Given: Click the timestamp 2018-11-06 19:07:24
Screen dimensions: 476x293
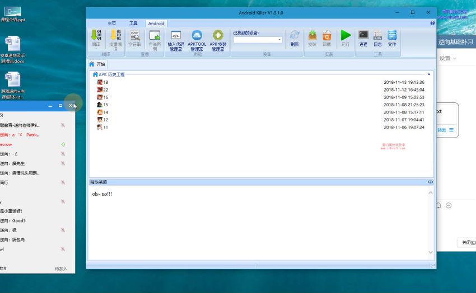Looking at the screenshot, I should [404, 127].
